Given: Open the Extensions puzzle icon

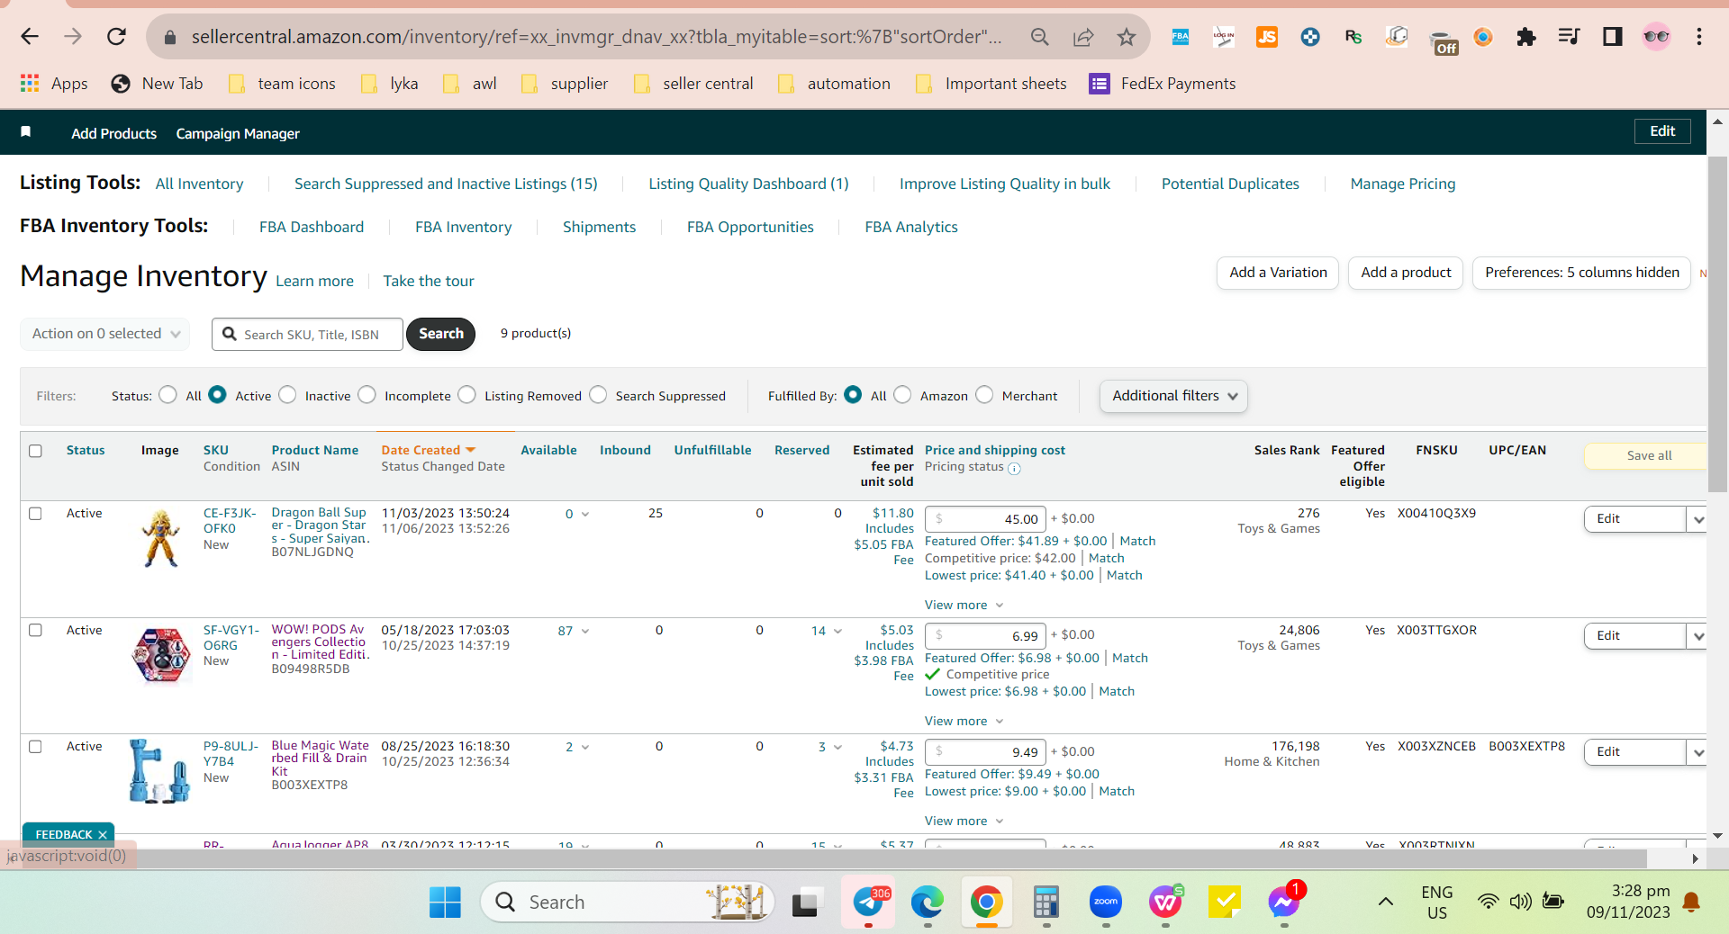Looking at the screenshot, I should point(1526,37).
